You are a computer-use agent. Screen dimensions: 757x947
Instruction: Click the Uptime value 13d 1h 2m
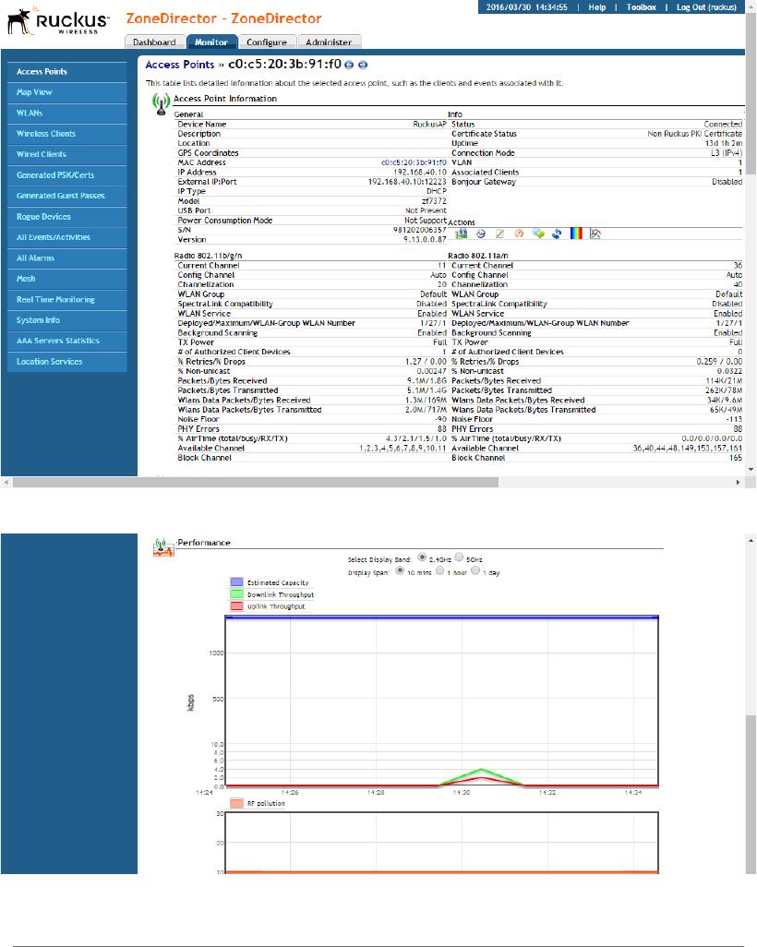click(x=723, y=143)
